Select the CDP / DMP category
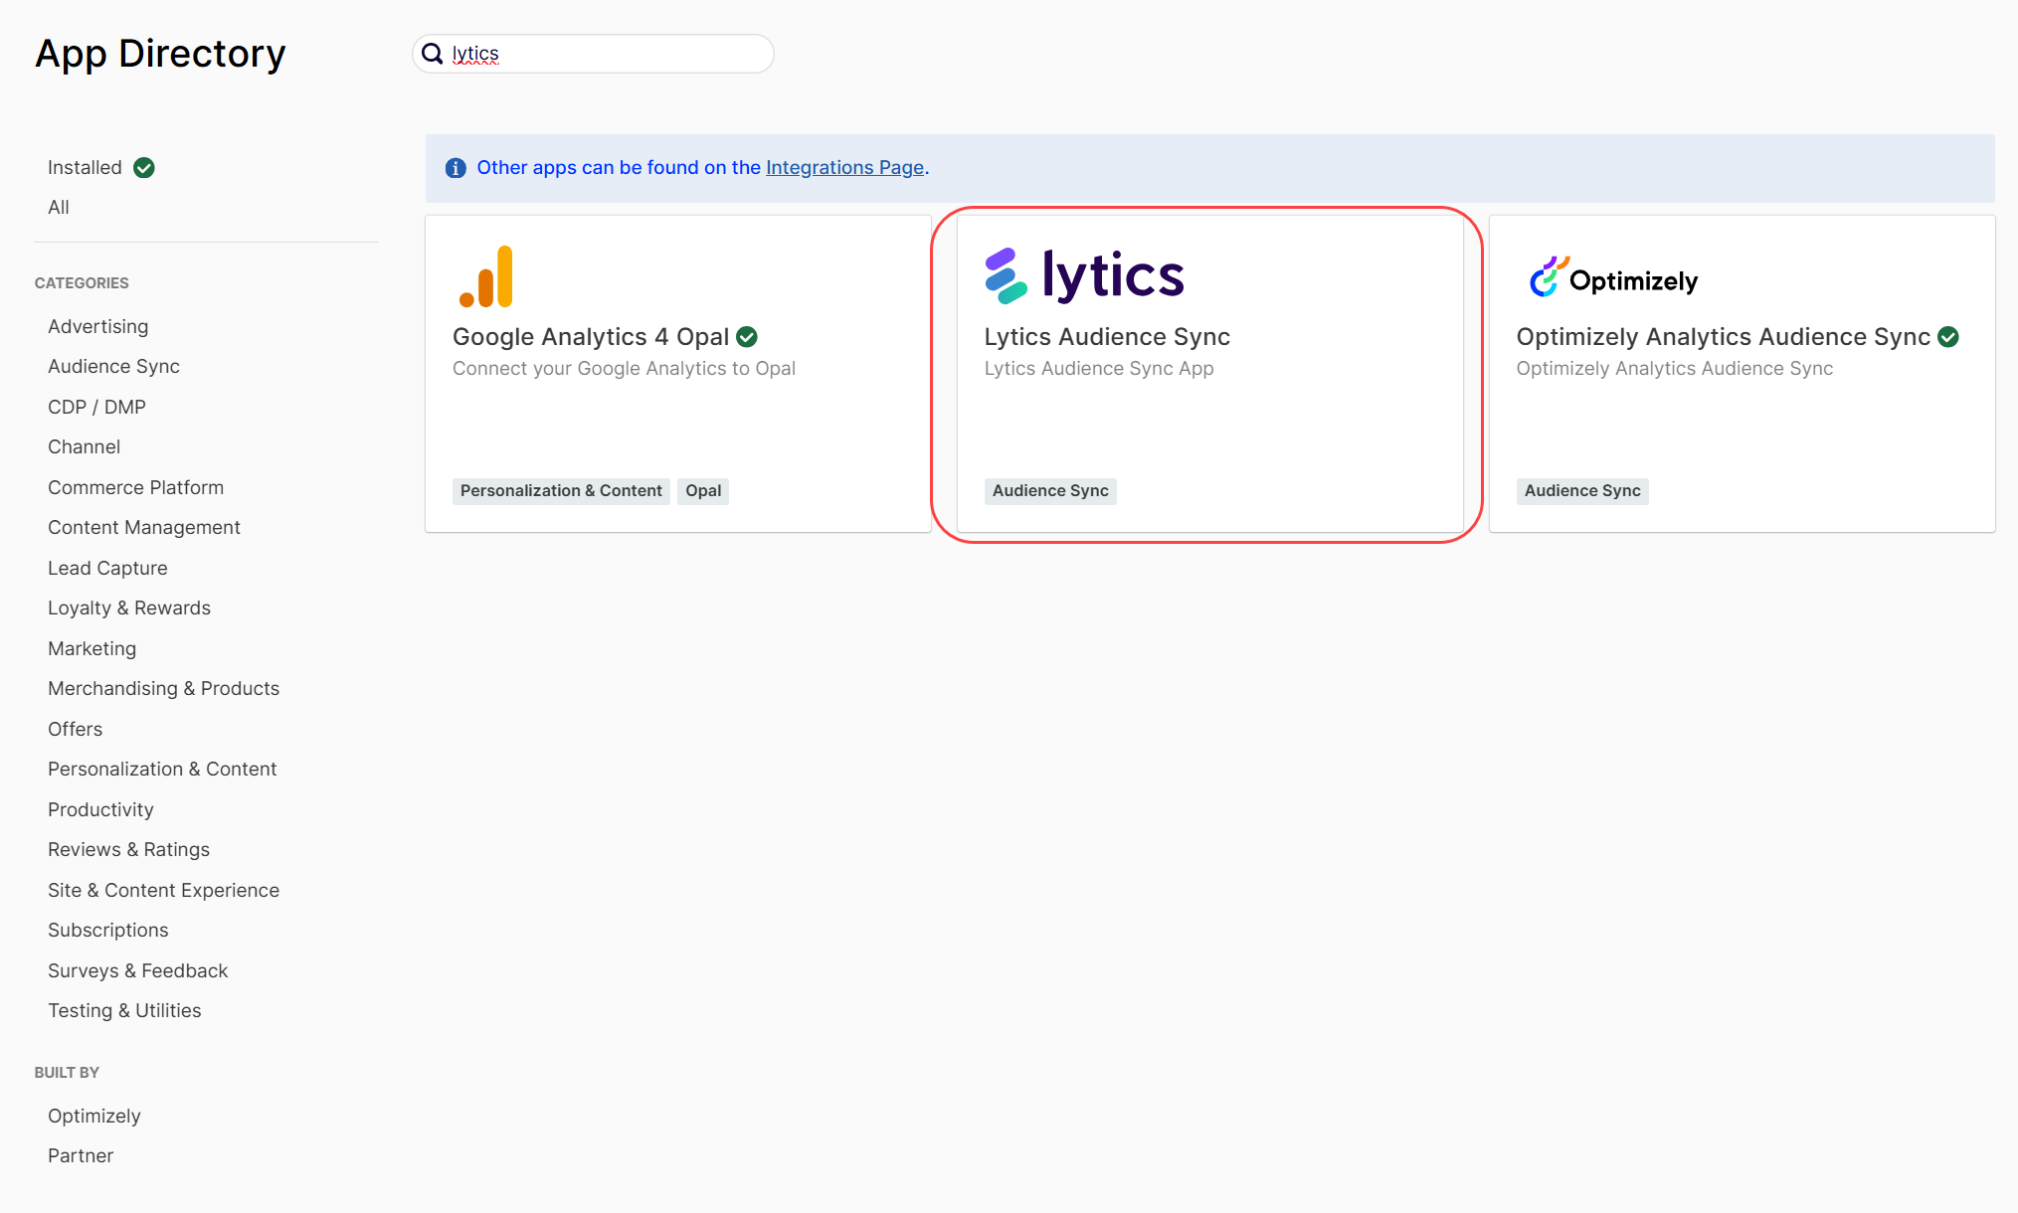 tap(96, 408)
